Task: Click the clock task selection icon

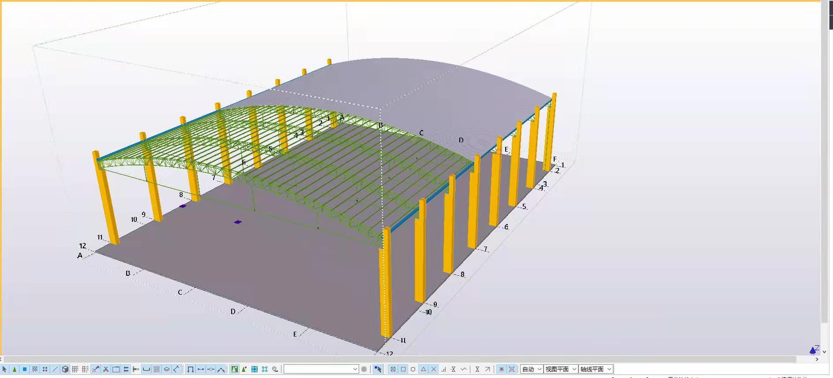Action: pyautogui.click(x=275, y=369)
